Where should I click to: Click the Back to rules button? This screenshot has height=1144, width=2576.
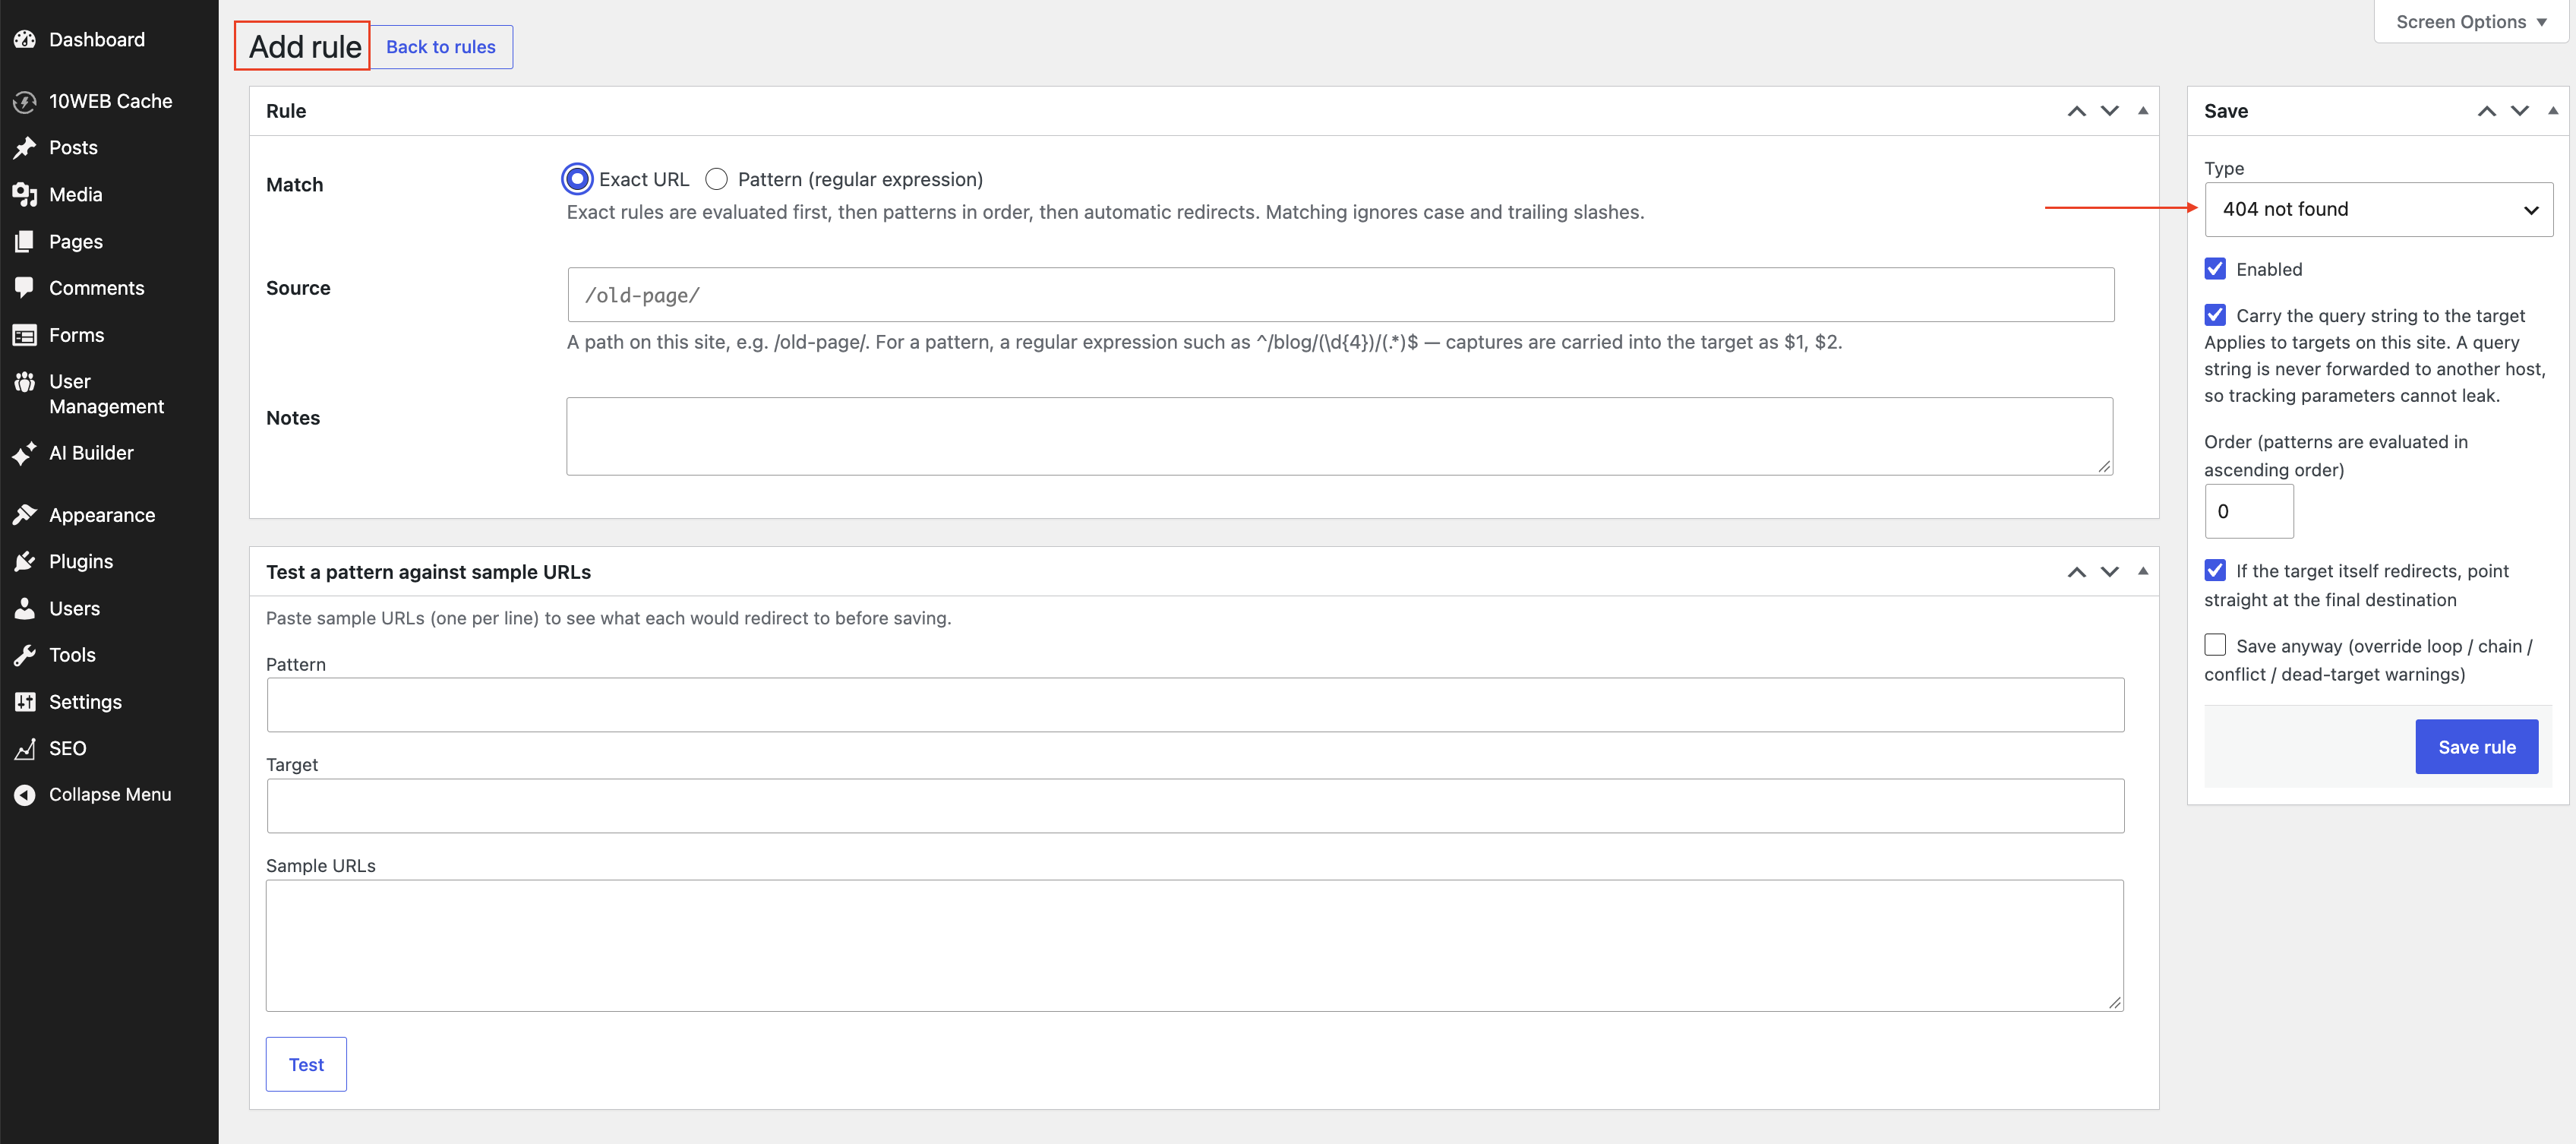pyautogui.click(x=441, y=47)
